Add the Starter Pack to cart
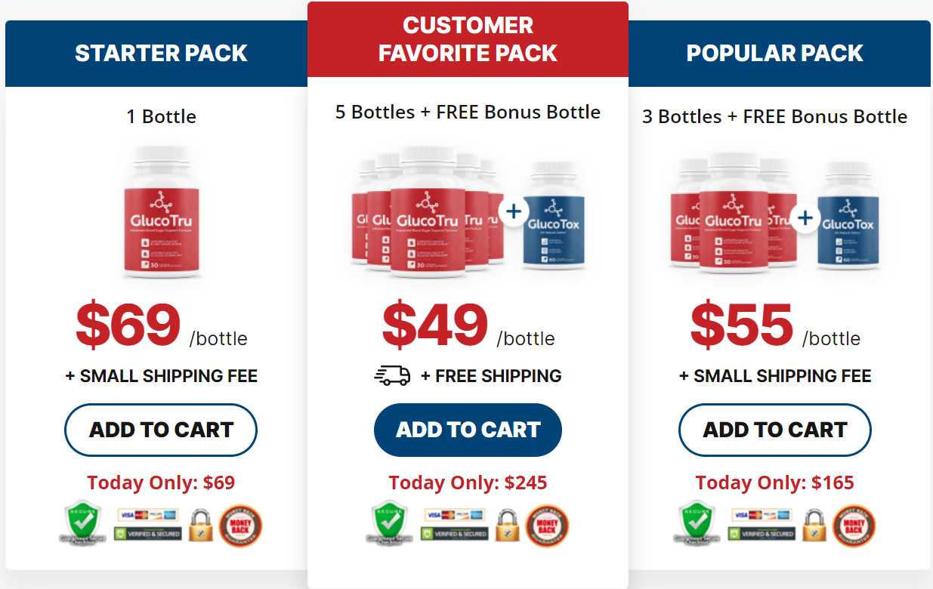The height and width of the screenshot is (589, 933). click(161, 430)
